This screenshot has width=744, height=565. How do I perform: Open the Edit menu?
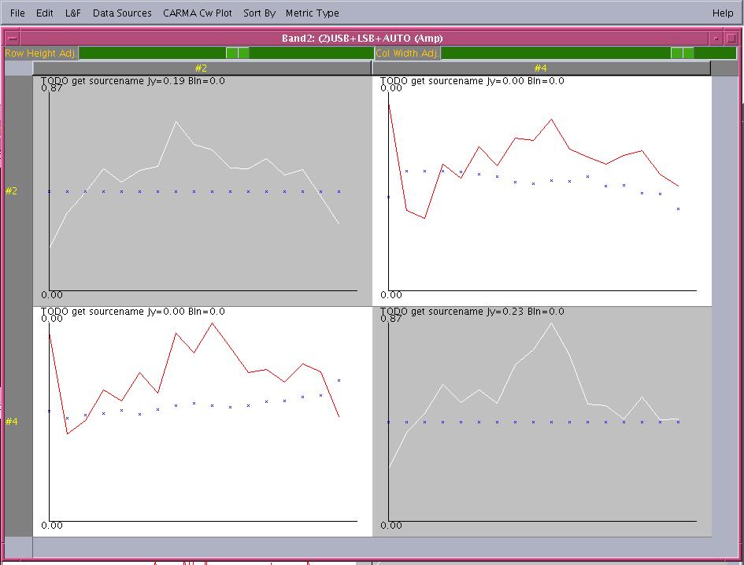point(44,13)
